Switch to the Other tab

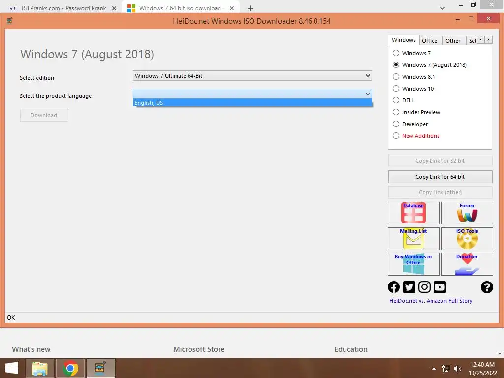453,41
